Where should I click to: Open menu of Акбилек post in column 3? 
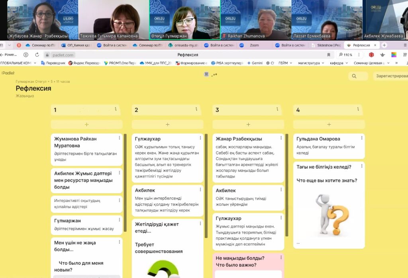tap(281, 190)
